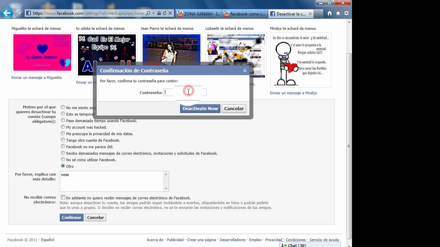
Task: Open the Chat (30) bar
Action: pyautogui.click(x=310, y=245)
